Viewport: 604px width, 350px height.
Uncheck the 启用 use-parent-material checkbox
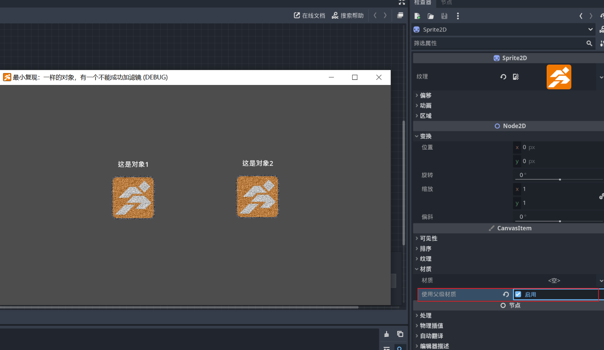click(x=518, y=294)
